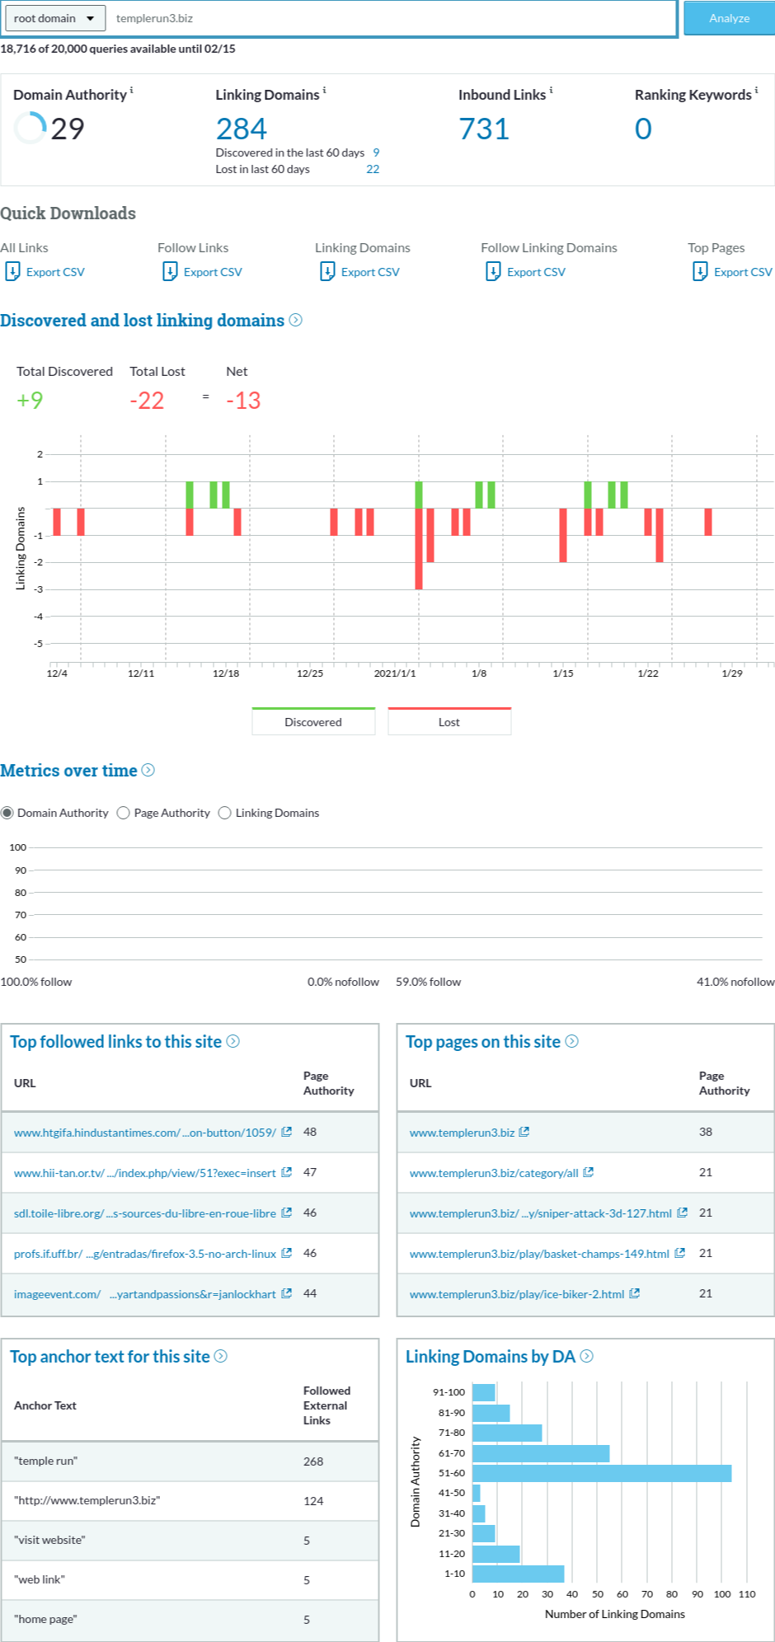775x1642 pixels.
Task: Show the Inbound Links info tooltip icon
Action: 551,90
